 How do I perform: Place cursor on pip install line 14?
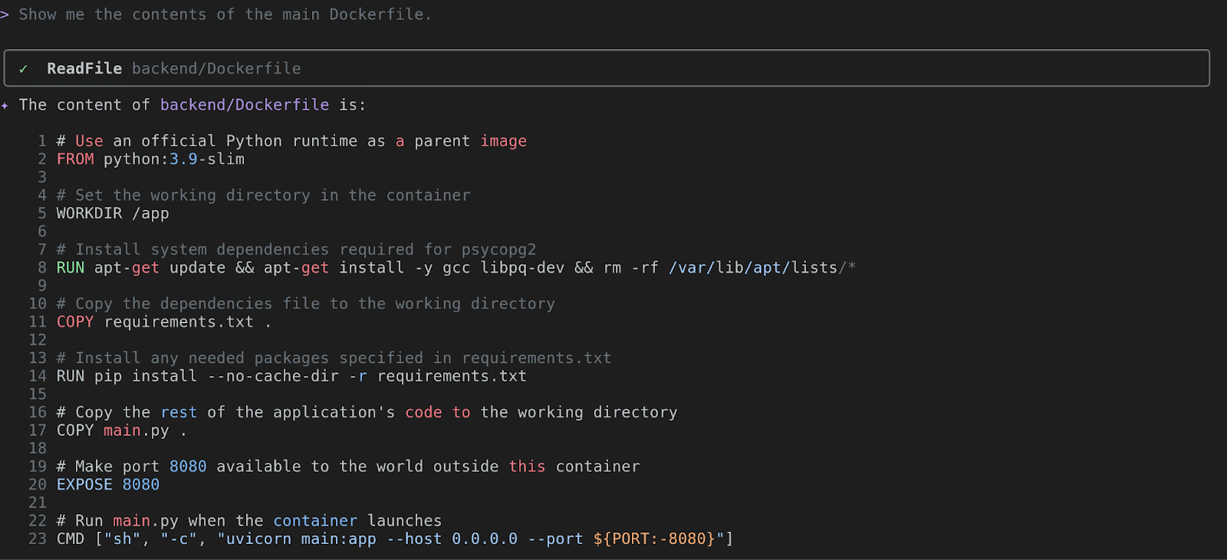coord(291,377)
